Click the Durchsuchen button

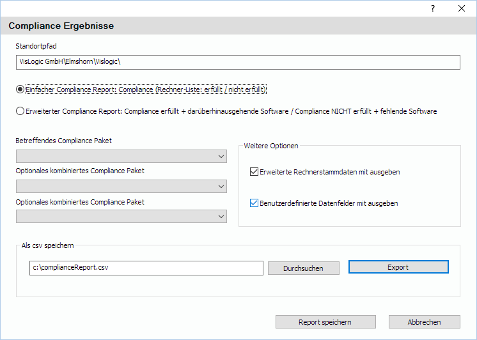(x=304, y=268)
